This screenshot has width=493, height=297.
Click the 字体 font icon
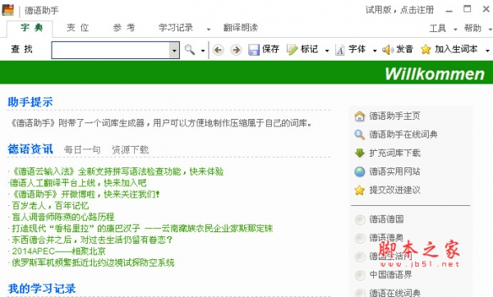[340, 49]
